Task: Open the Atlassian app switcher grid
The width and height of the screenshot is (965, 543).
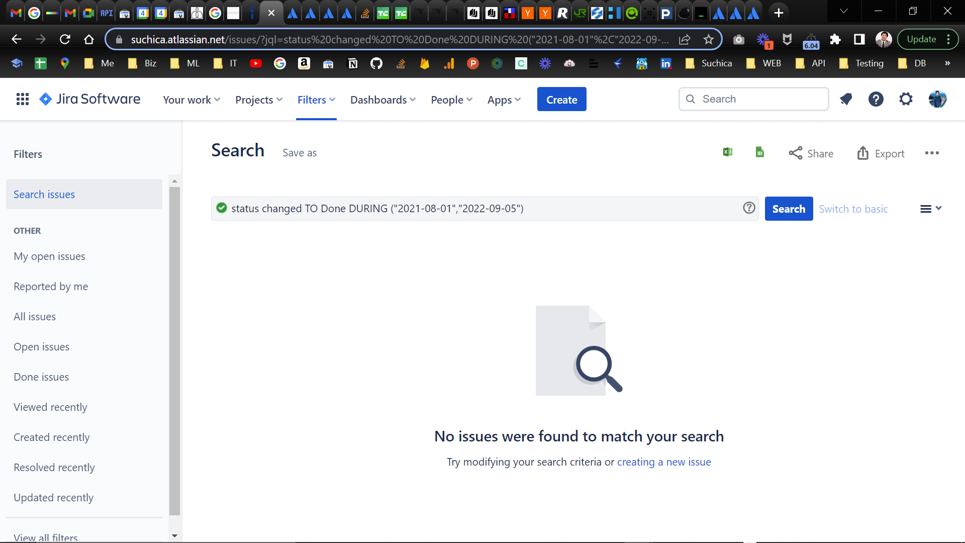Action: pos(22,99)
